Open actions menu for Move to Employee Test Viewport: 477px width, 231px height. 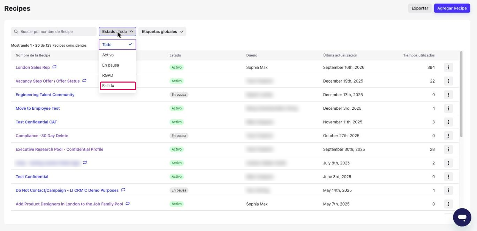coord(448,108)
